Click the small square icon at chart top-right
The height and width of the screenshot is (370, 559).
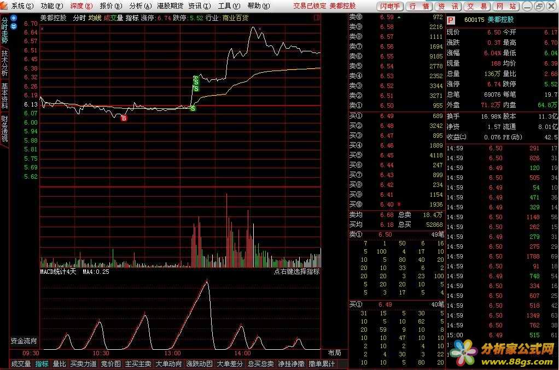pos(317,17)
